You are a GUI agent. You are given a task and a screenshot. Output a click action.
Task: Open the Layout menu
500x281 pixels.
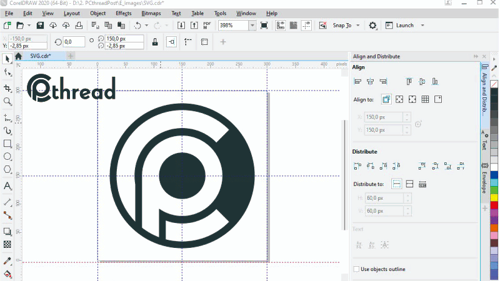72,13
